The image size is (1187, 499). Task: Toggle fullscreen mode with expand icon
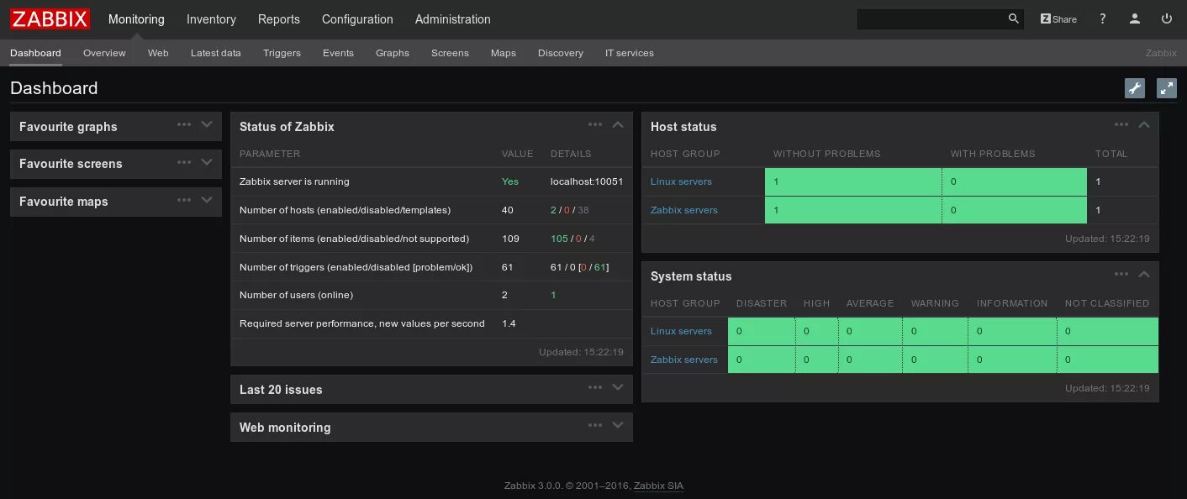tap(1166, 87)
